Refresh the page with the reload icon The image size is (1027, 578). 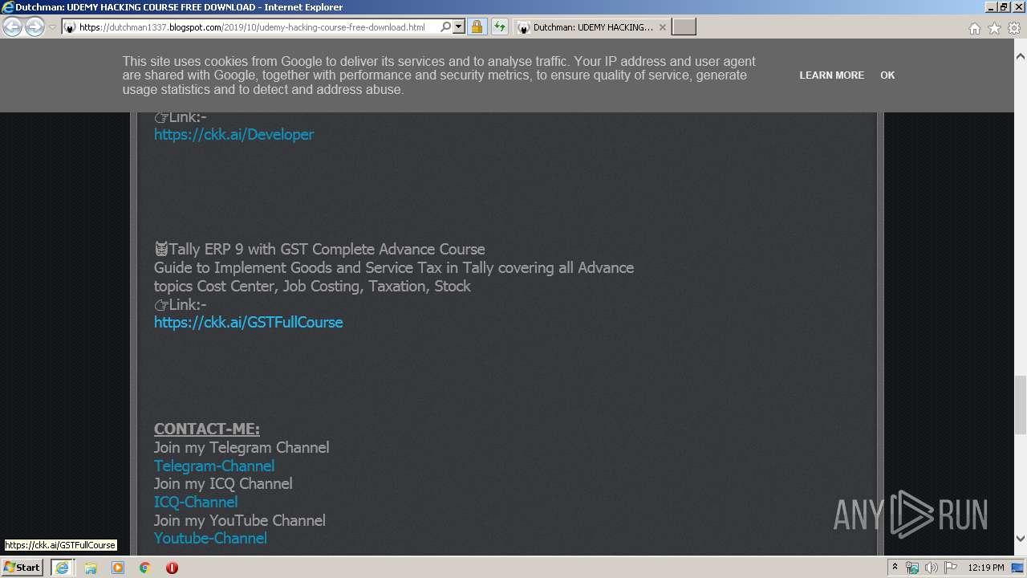click(x=500, y=26)
